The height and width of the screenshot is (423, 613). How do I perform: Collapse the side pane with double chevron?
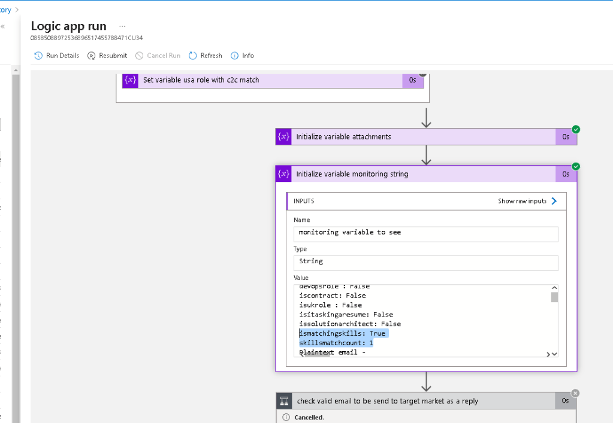[3, 26]
